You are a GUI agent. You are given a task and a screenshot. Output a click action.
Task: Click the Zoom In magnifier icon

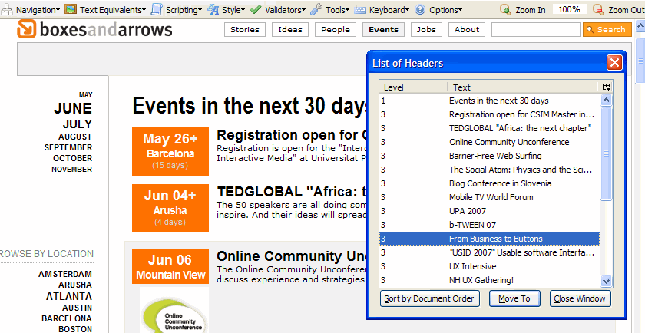tap(505, 9)
